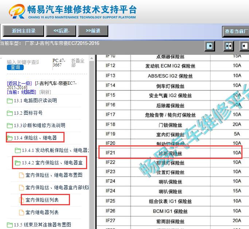Screen dimensions: 249x229
Task: Click the expand-left panel layout icon
Action: [x=244, y=46]
